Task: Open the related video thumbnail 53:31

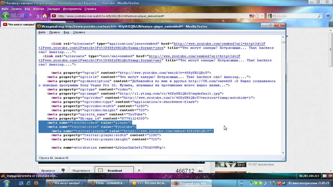Action: [x=231, y=164]
